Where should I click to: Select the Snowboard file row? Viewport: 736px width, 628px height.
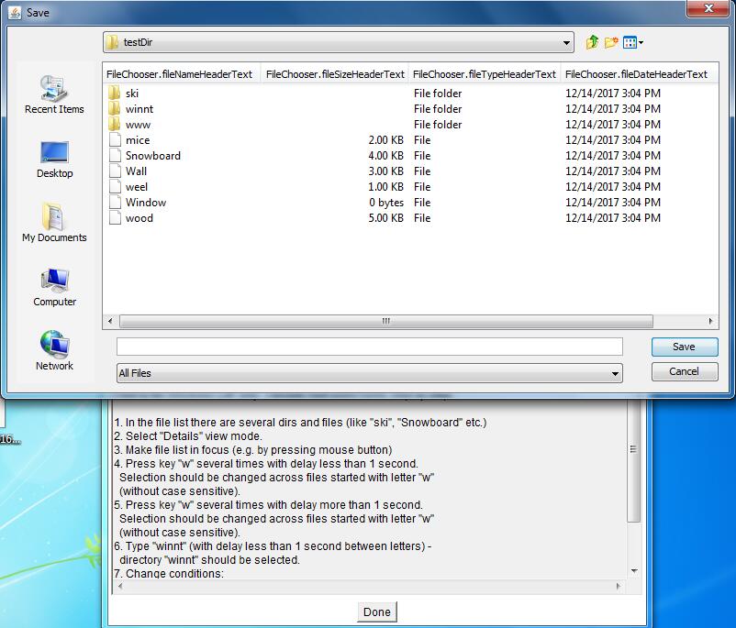click(152, 156)
